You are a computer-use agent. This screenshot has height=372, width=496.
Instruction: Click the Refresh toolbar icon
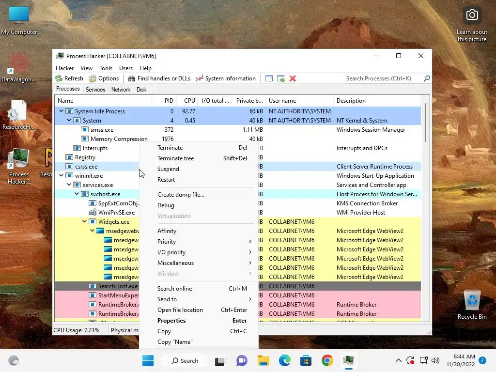59,78
